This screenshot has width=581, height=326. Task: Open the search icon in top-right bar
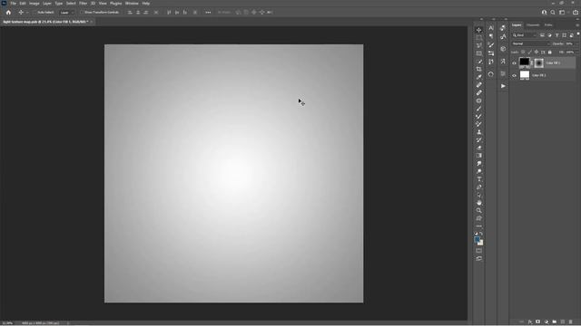point(553,12)
